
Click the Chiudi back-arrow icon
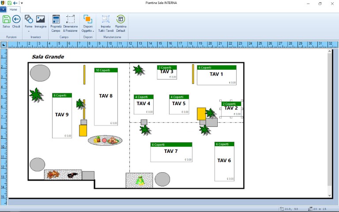(x=16, y=19)
